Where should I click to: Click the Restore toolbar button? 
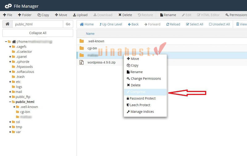click(x=145, y=15)
